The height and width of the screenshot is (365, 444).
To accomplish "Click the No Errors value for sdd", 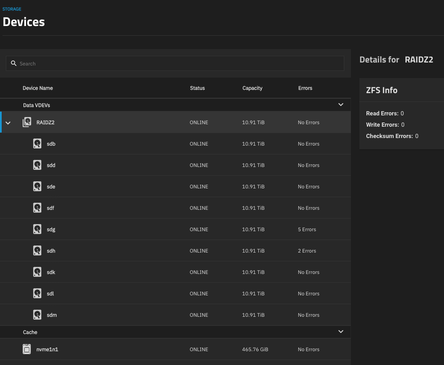I will tap(309, 165).
